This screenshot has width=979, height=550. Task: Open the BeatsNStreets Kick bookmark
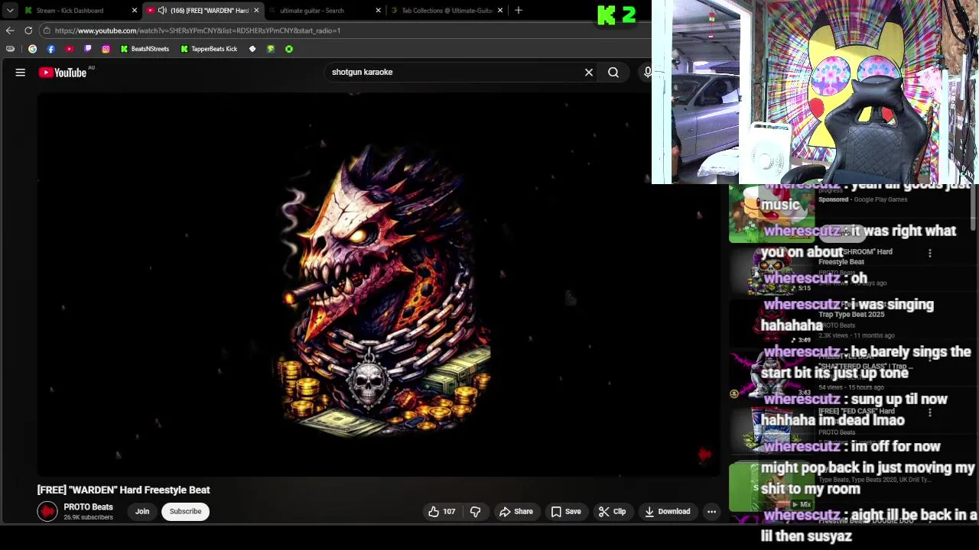pyautogui.click(x=145, y=49)
